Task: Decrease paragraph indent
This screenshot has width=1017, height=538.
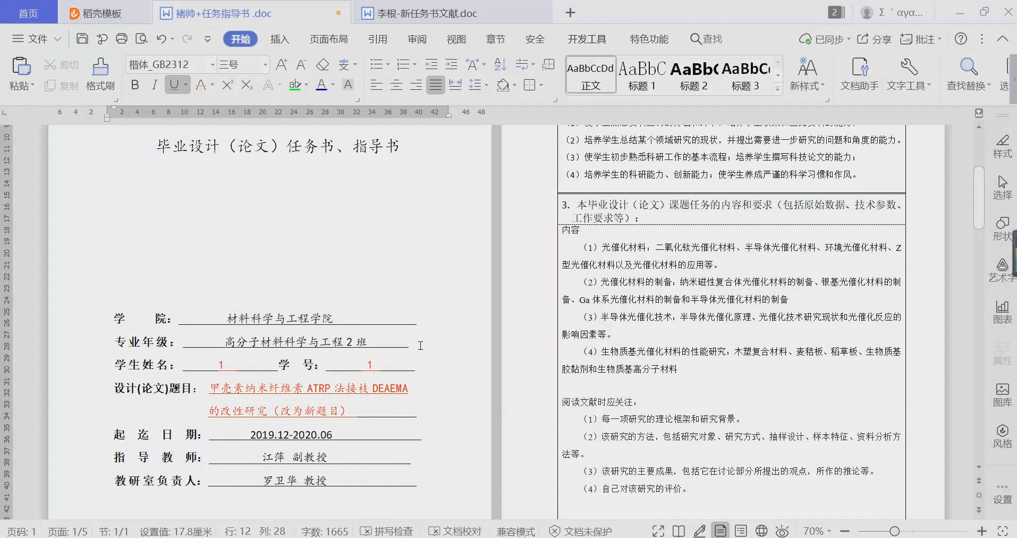Action: click(x=431, y=64)
